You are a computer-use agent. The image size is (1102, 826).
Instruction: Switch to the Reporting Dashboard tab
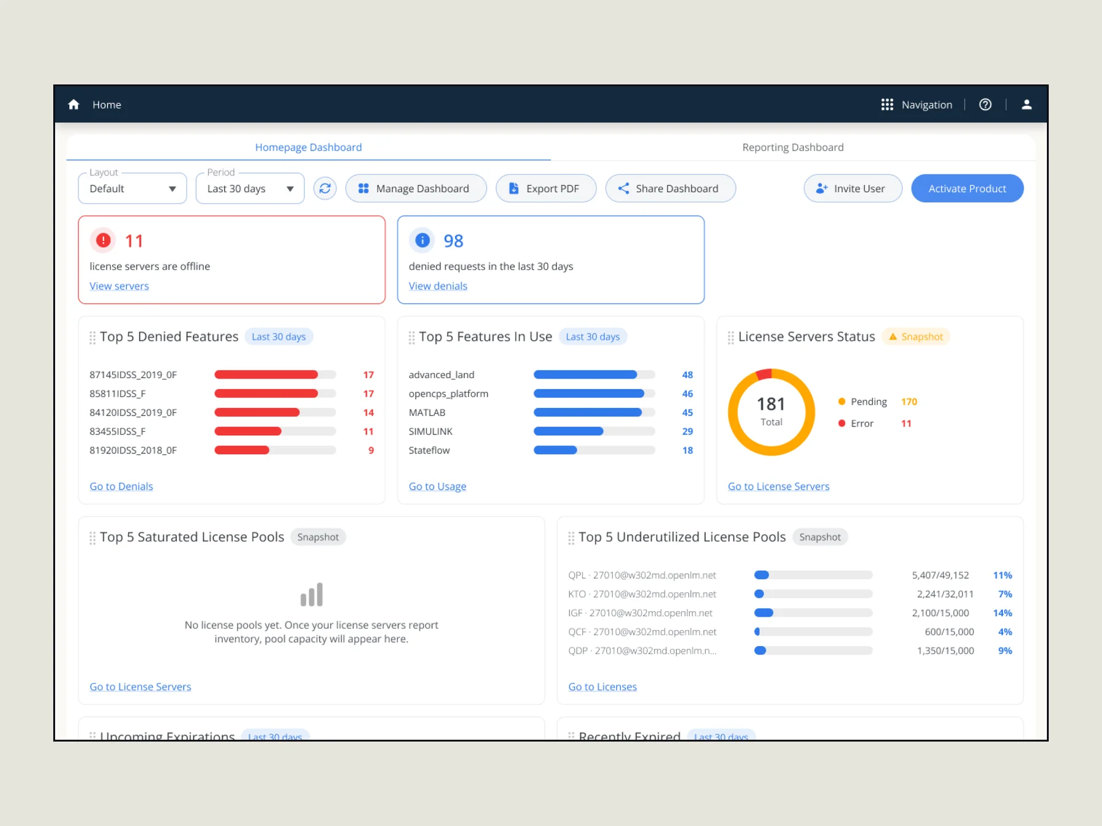click(793, 147)
